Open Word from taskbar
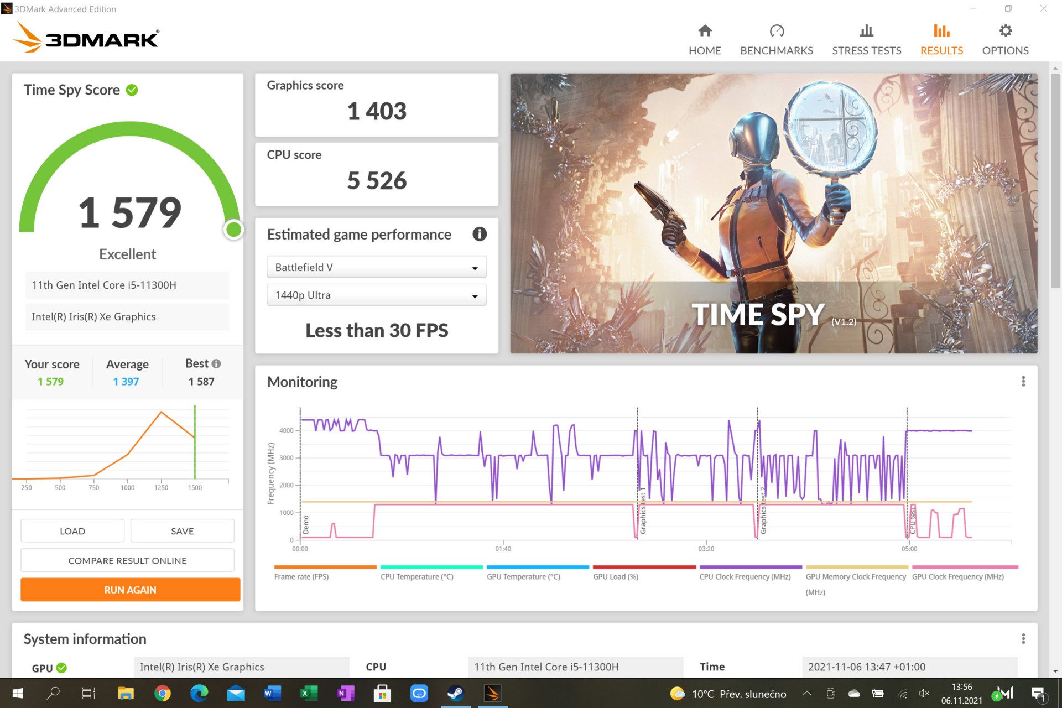Image resolution: width=1062 pixels, height=708 pixels. [272, 693]
